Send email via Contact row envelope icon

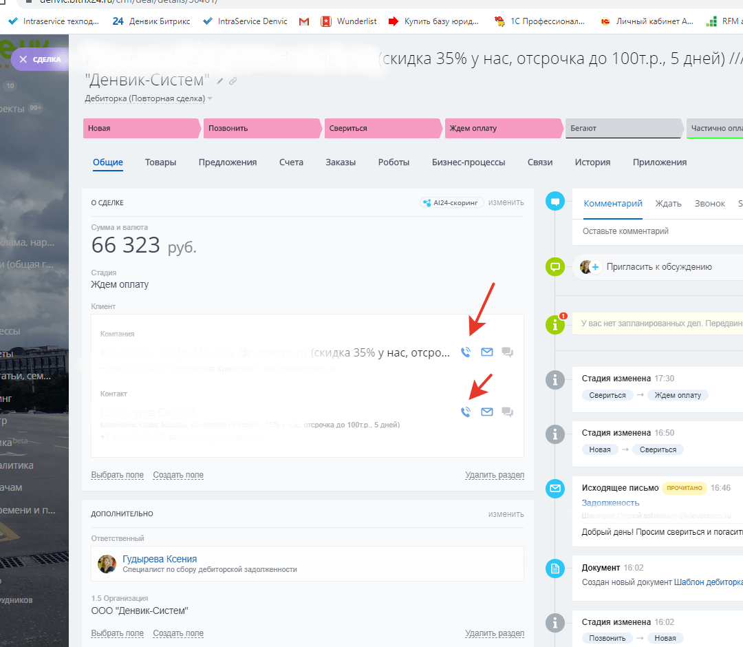pyautogui.click(x=487, y=412)
